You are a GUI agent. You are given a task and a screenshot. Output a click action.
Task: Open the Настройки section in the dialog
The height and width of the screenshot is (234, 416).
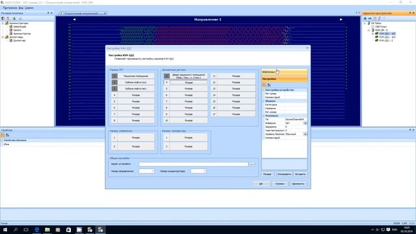(x=284, y=79)
